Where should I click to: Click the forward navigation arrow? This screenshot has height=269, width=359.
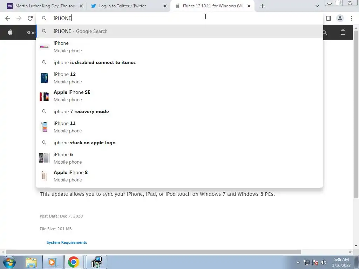click(19, 18)
